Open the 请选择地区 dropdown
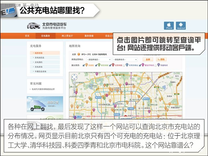This screenshot has height=156, width=208. 99,59
